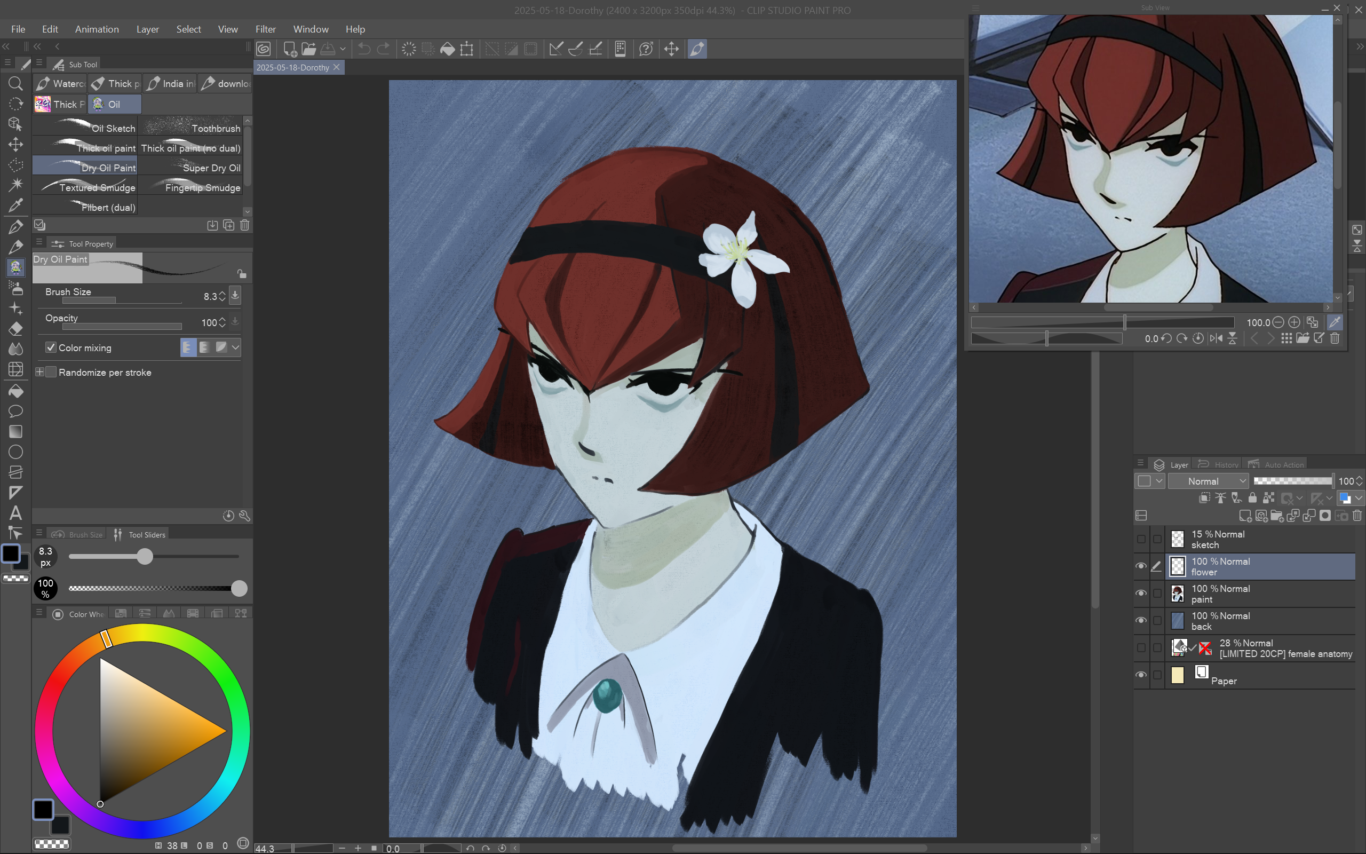The width and height of the screenshot is (1366, 854).
Task: Adjust Opacity value stepper arrows
Action: coord(222,322)
